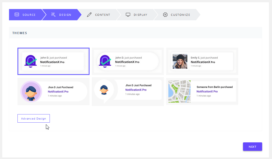Viewport: 272px width, 159px height.
Task: Switch to the Content step
Action: [99, 15]
